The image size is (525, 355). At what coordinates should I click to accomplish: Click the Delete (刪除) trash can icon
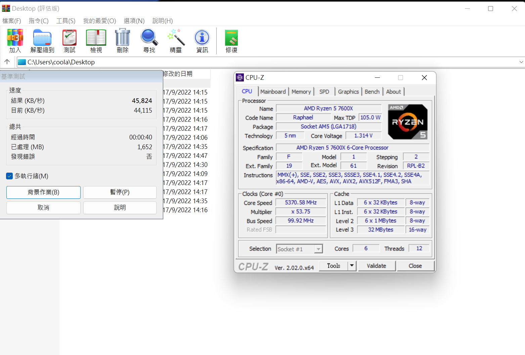(x=123, y=37)
